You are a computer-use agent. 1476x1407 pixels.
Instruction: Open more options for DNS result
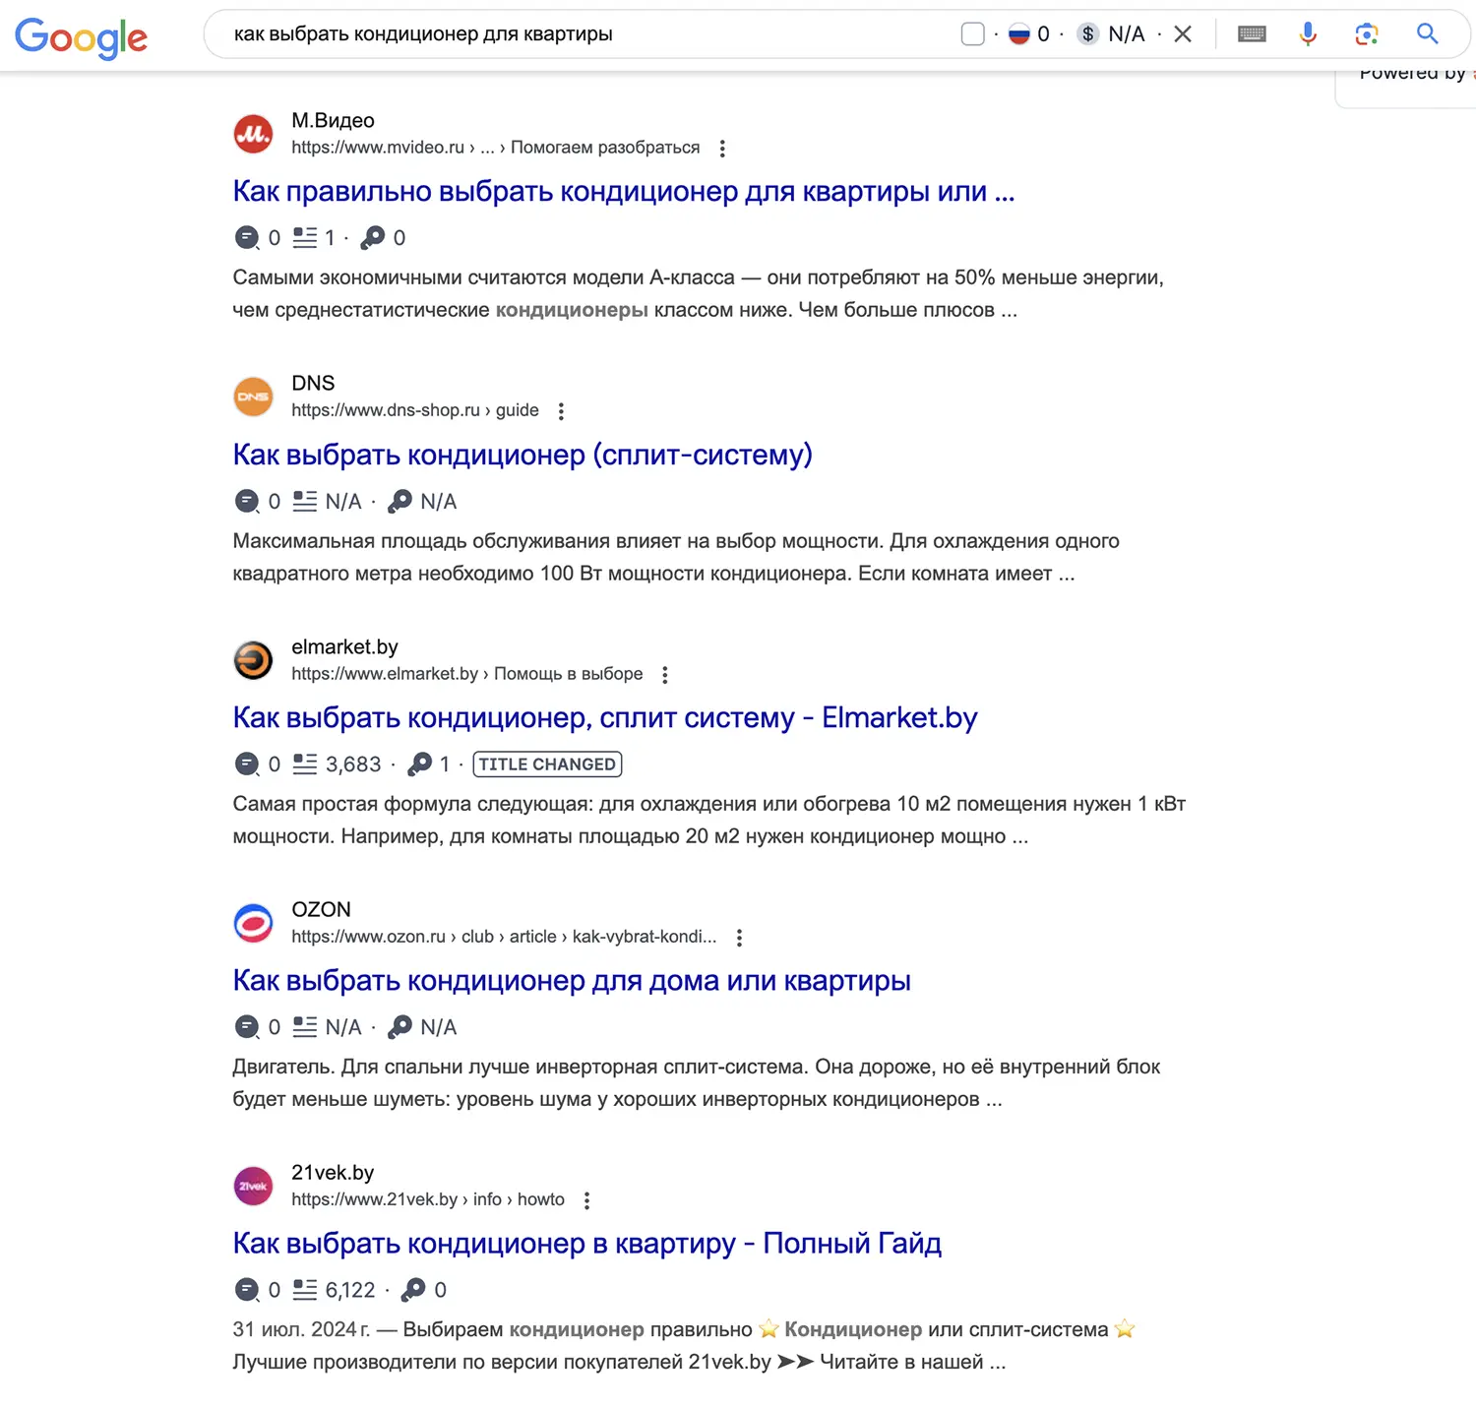click(x=561, y=411)
